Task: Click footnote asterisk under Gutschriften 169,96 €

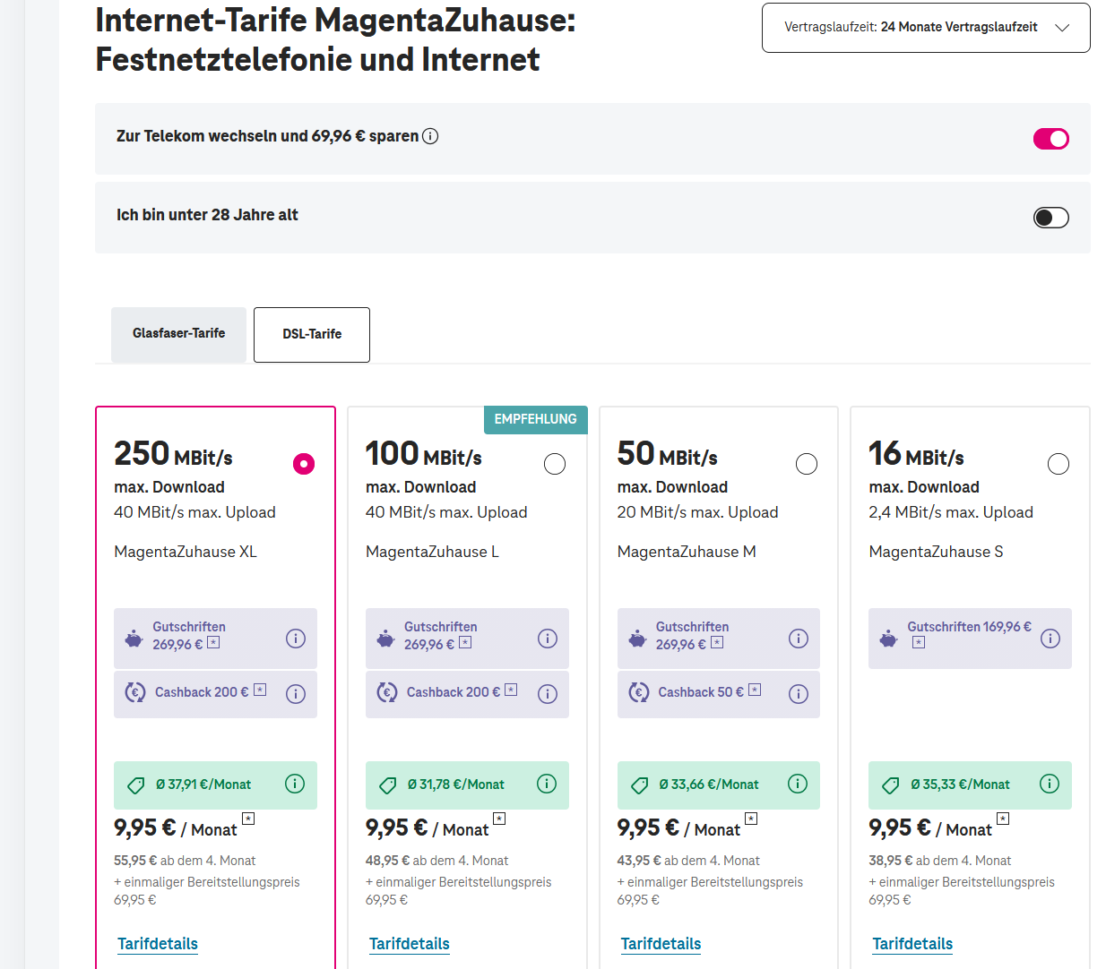Action: pyautogui.click(x=919, y=643)
